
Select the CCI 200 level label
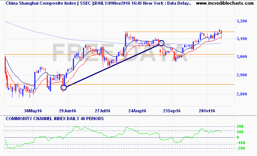click(240, 126)
